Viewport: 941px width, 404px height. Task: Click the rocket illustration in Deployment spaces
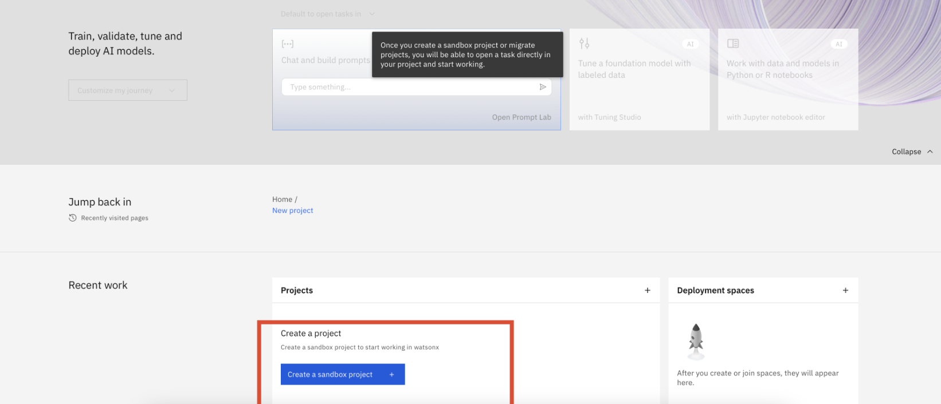tap(696, 341)
